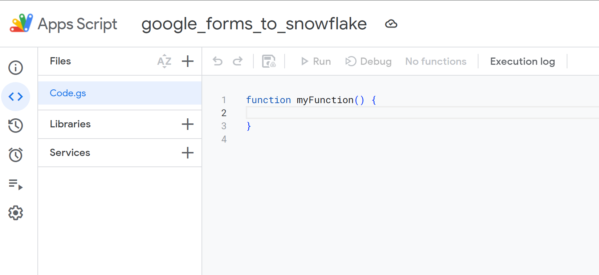
Task: Open the Triggers alarm clock icon
Action: (16, 155)
